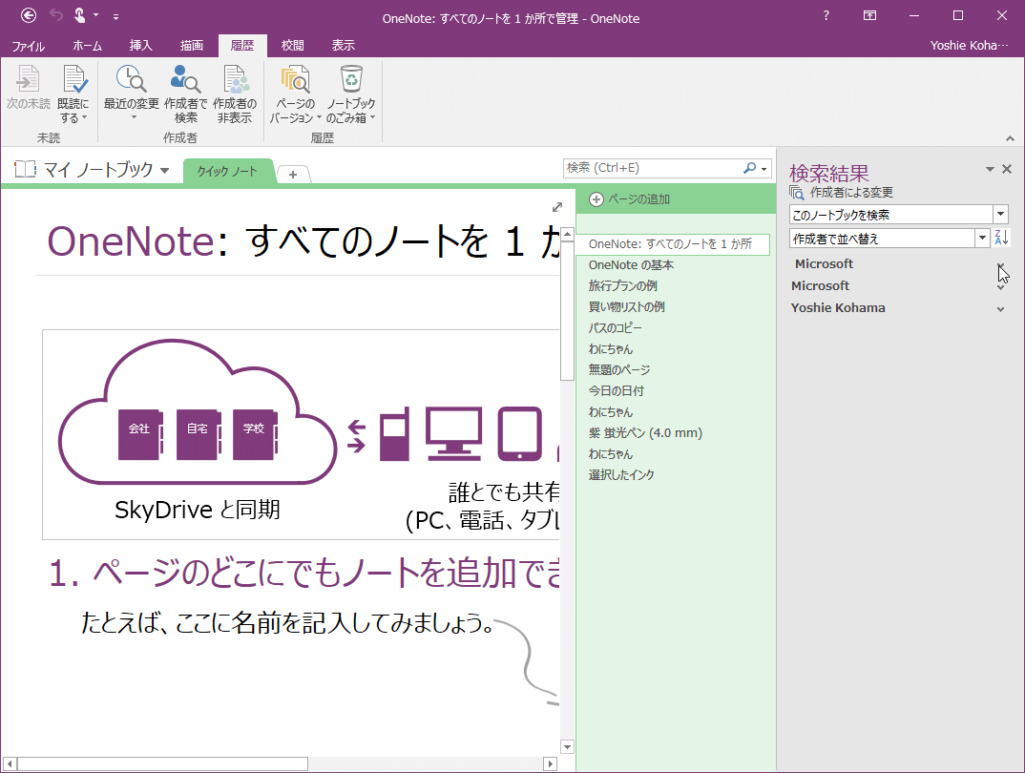Click 次の未読 (Next Unread) icon
The height and width of the screenshot is (773, 1025).
pyautogui.click(x=28, y=88)
